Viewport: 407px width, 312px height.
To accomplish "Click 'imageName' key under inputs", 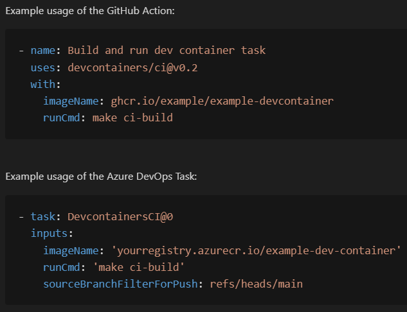I will (x=71, y=250).
